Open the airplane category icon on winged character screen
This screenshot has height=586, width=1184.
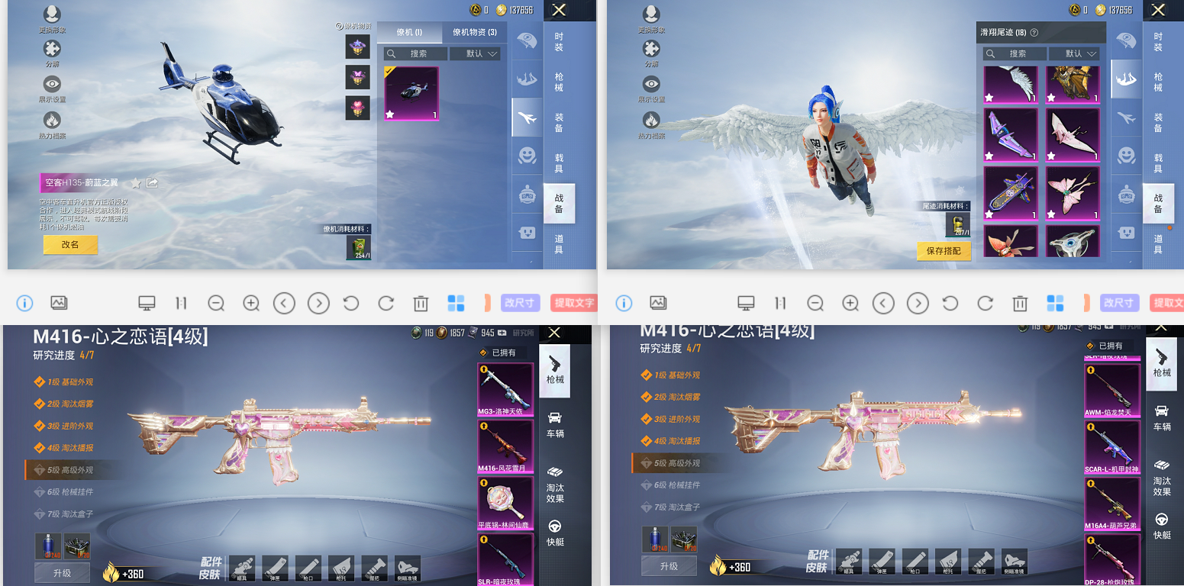(x=1126, y=118)
